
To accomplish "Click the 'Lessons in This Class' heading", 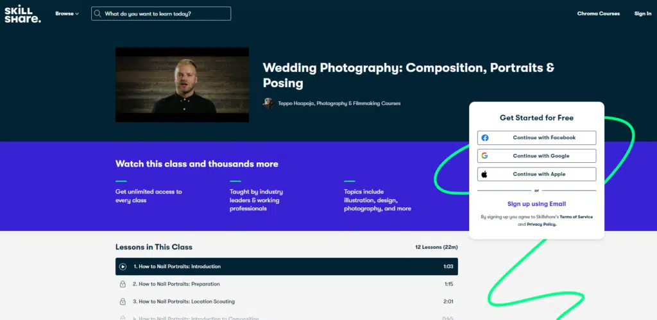I will pos(154,247).
